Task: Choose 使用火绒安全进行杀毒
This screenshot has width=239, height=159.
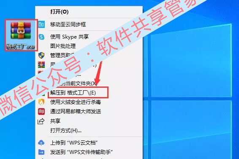Action: coord(76,102)
